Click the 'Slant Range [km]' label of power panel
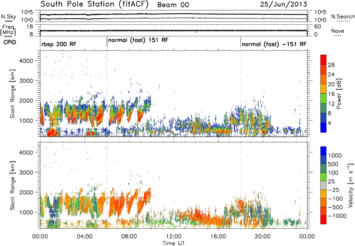 [x=12, y=94]
